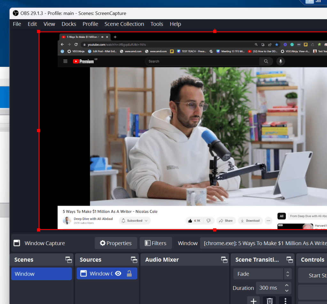Click the Properties button for Window Capture
This screenshot has height=304, width=327.
click(116, 243)
